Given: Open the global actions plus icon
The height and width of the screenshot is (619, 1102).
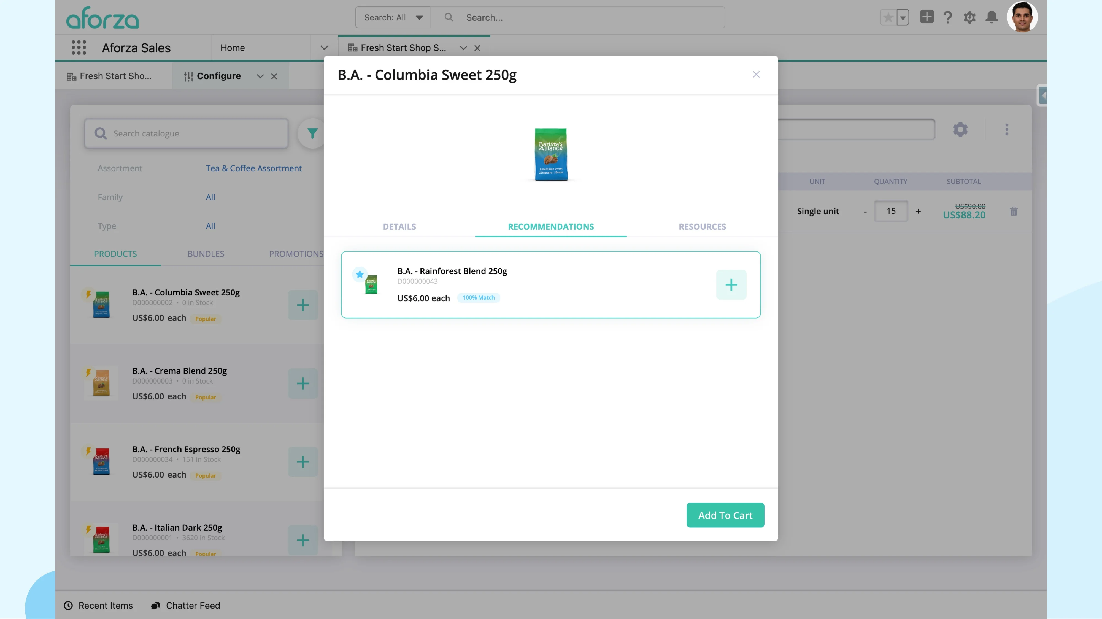Looking at the screenshot, I should click(927, 17).
